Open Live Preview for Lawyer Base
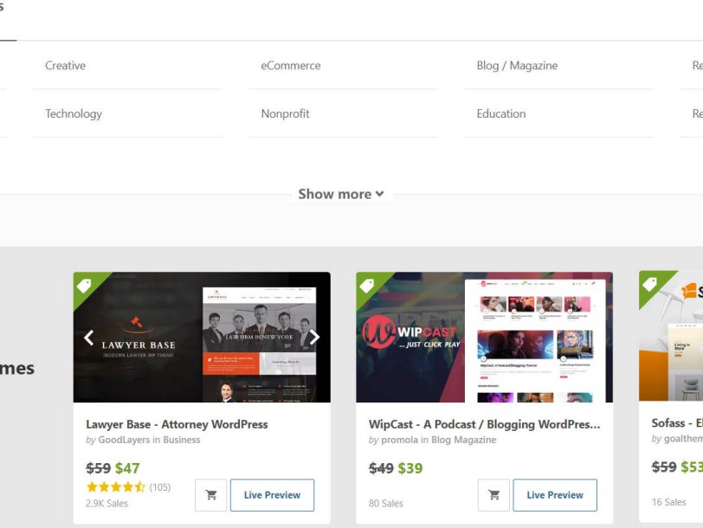 point(272,495)
